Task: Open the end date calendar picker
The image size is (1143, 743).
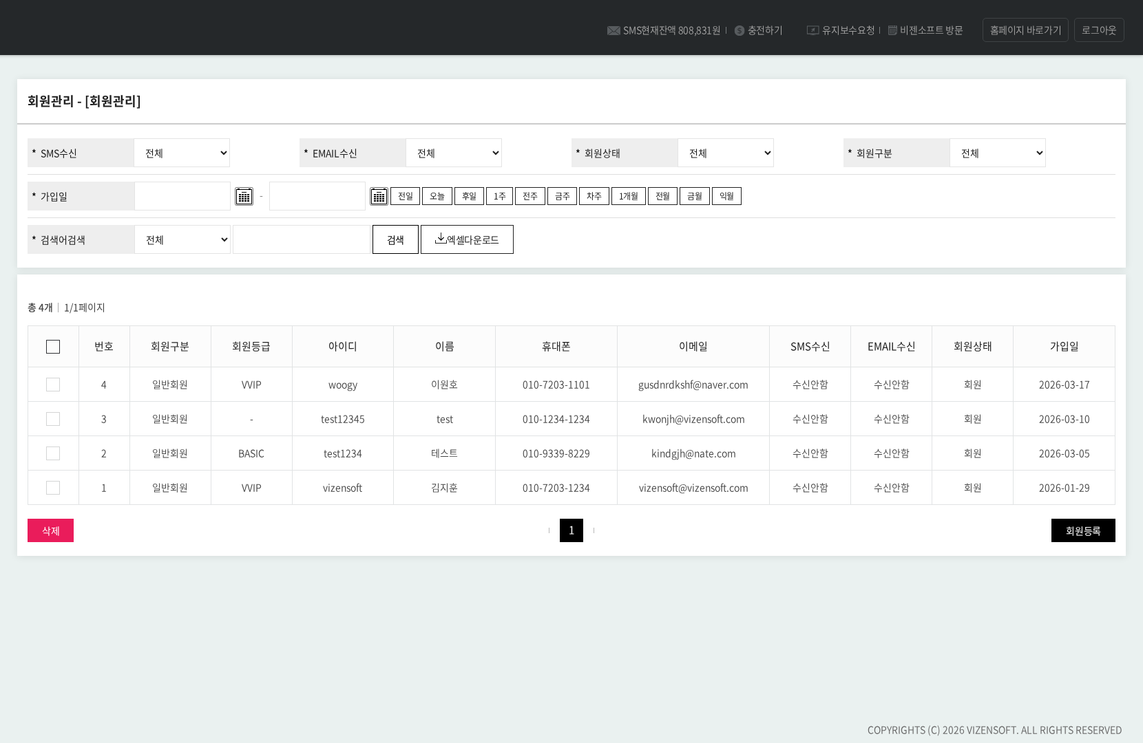Action: point(379,196)
